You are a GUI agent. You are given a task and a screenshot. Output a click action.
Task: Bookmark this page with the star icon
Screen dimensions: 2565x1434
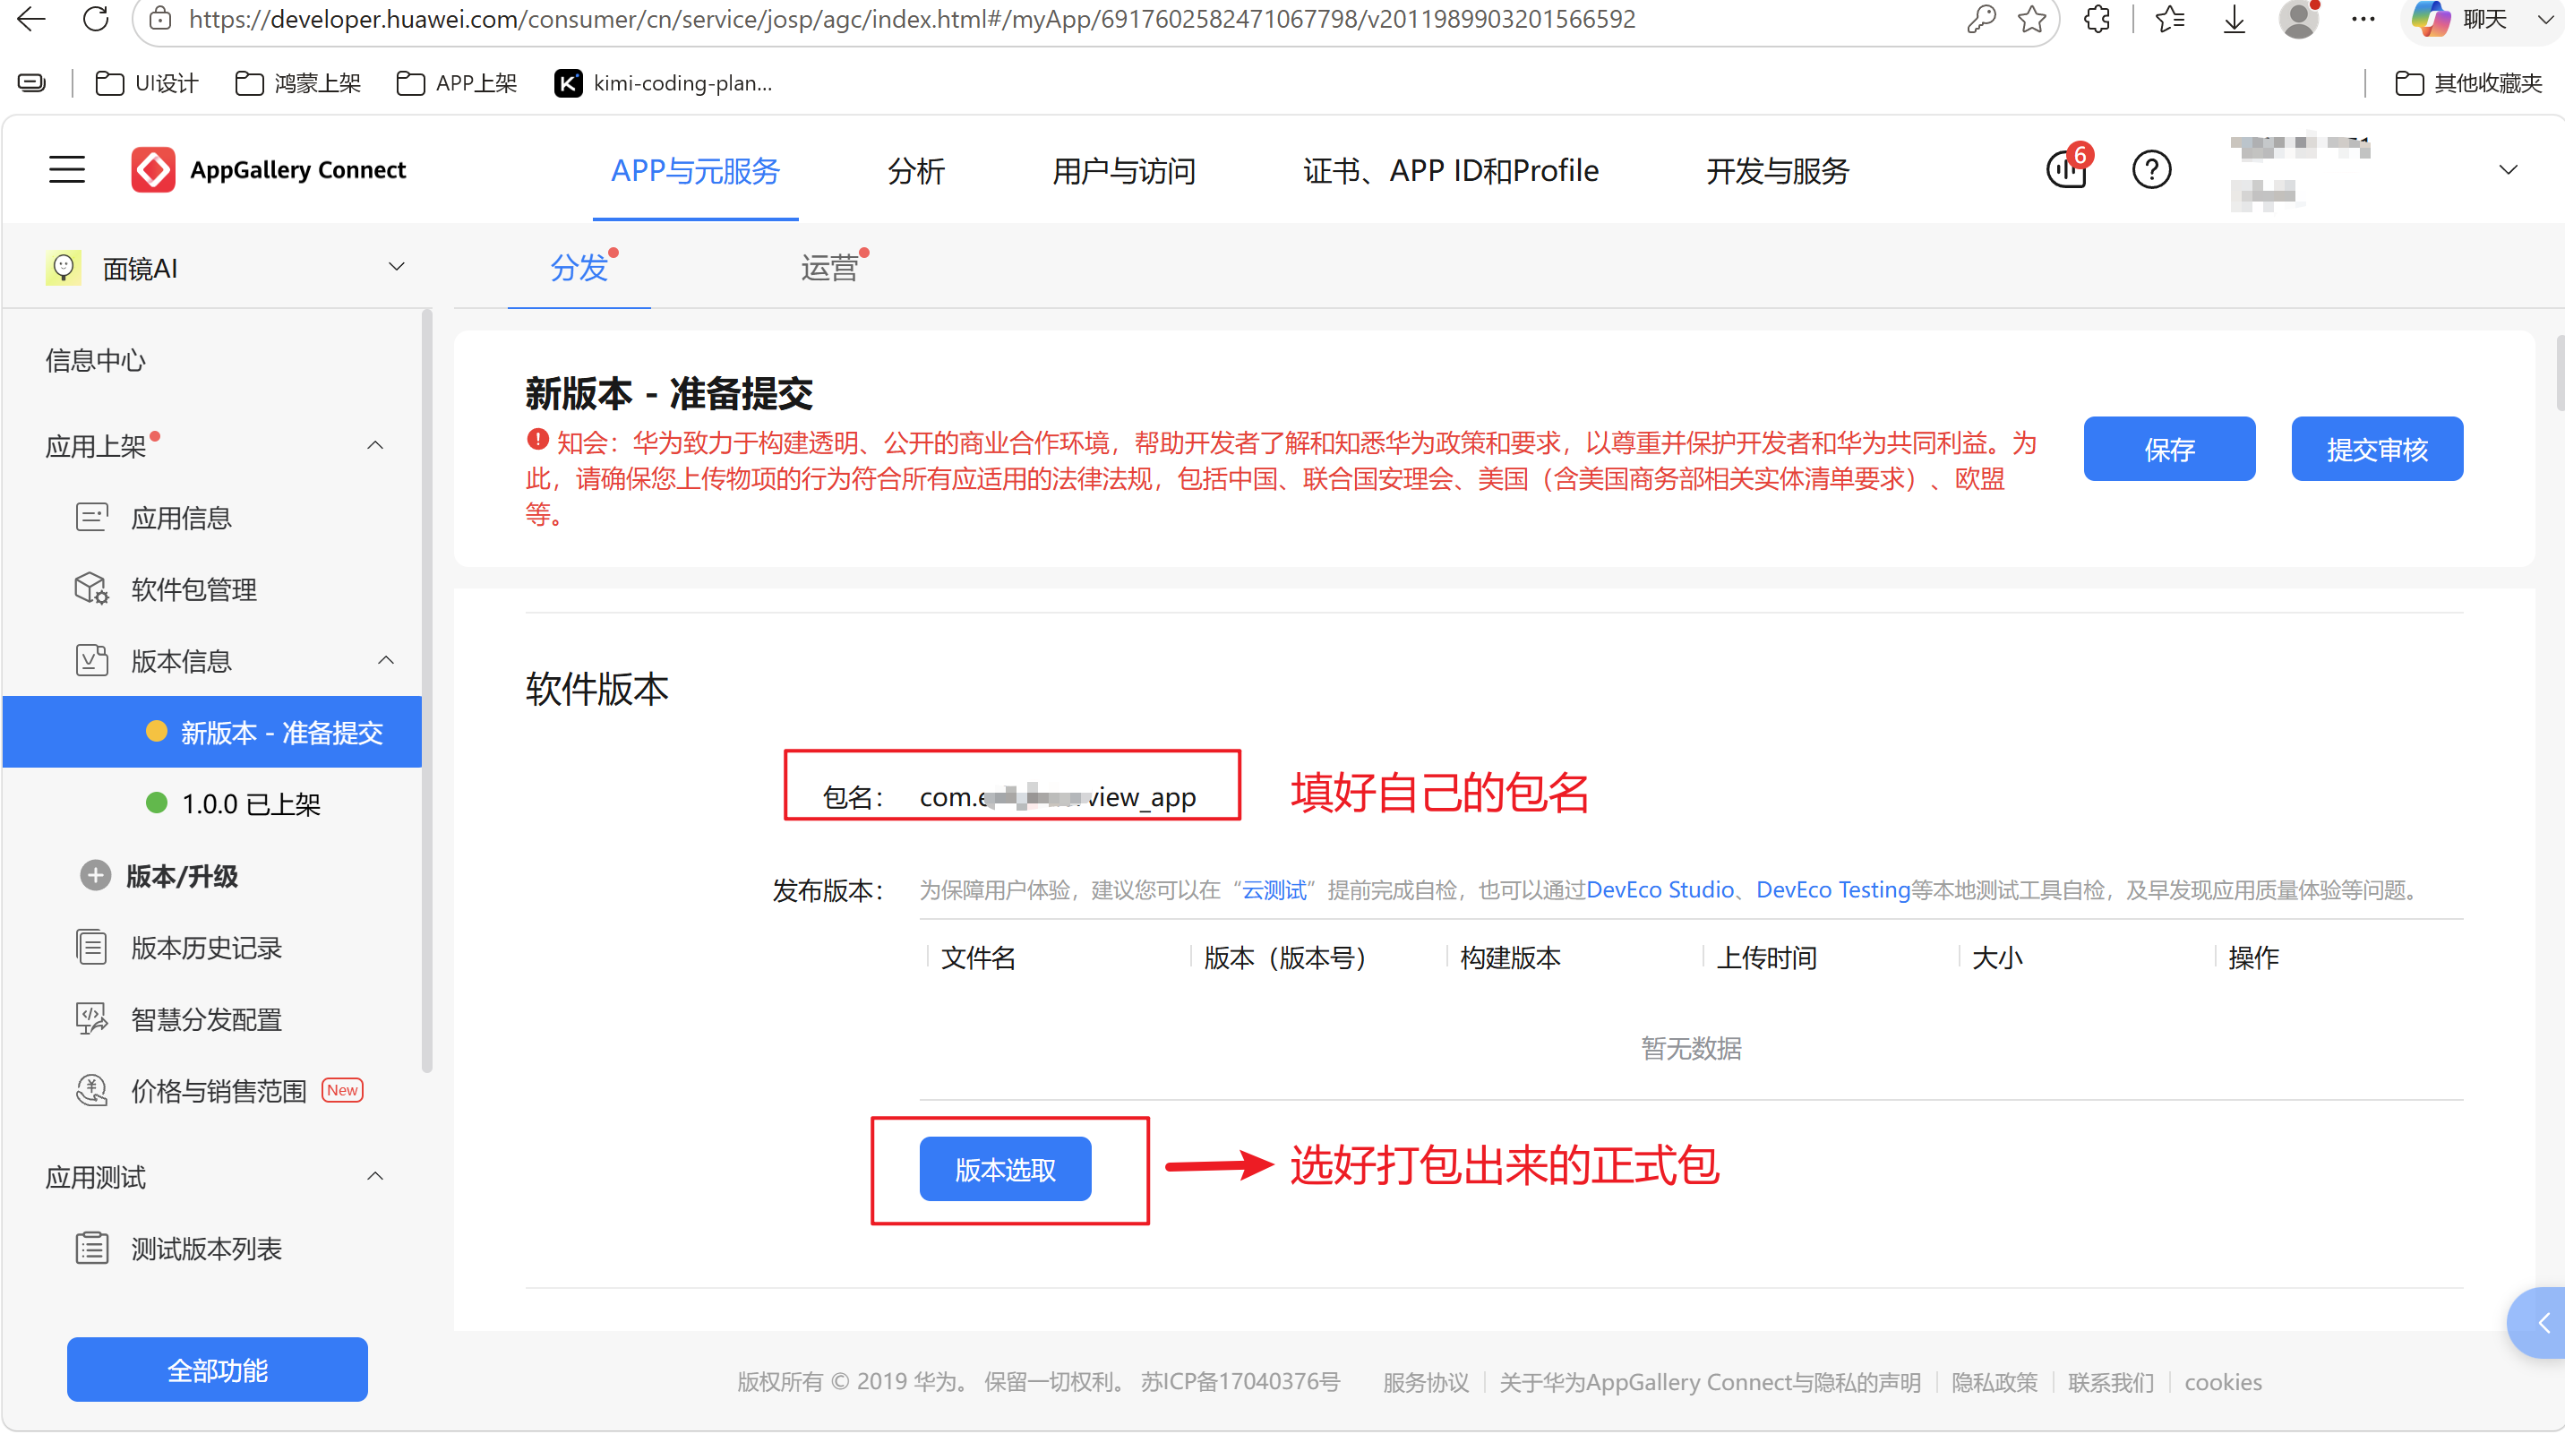tap(2031, 19)
